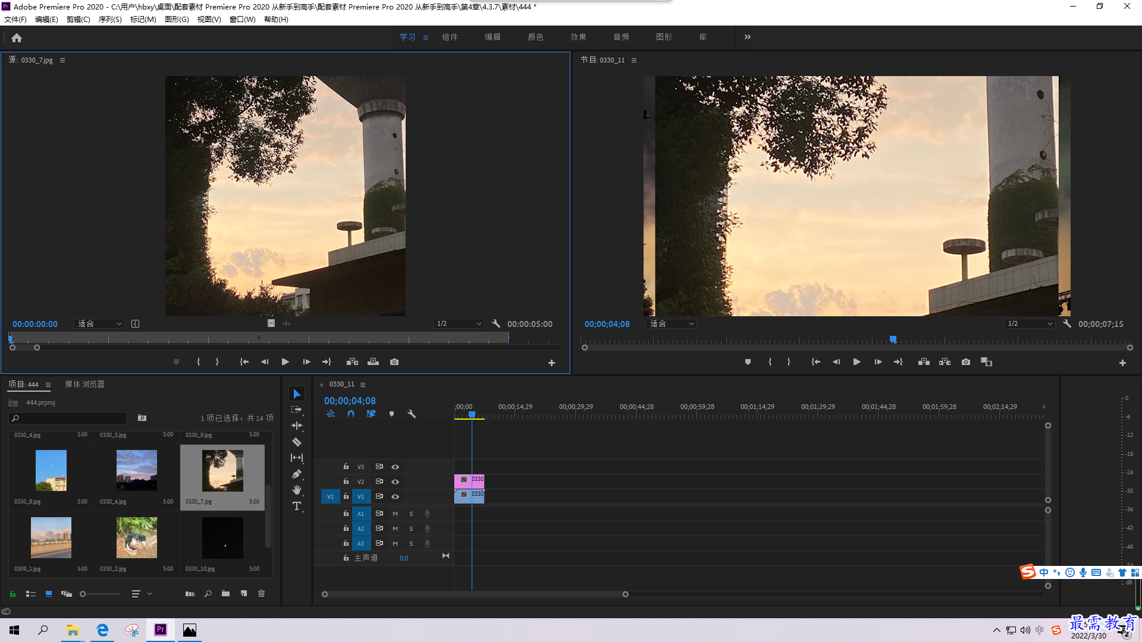1142x642 pixels.
Task: Toggle snap magnet in timeline
Action: [x=351, y=414]
